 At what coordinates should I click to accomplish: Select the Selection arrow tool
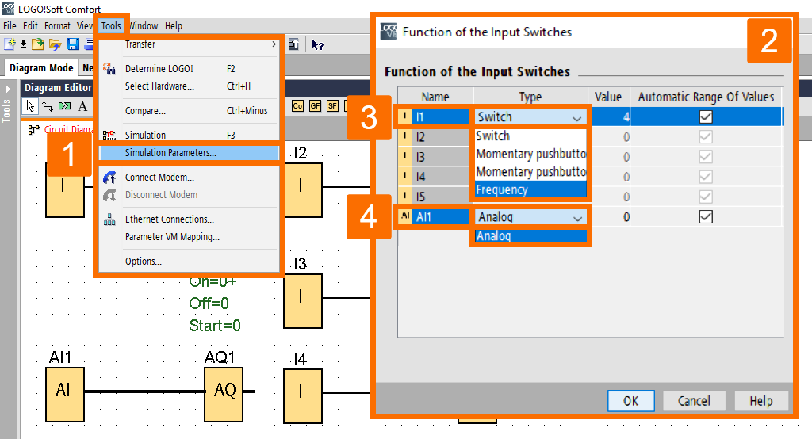(x=31, y=106)
